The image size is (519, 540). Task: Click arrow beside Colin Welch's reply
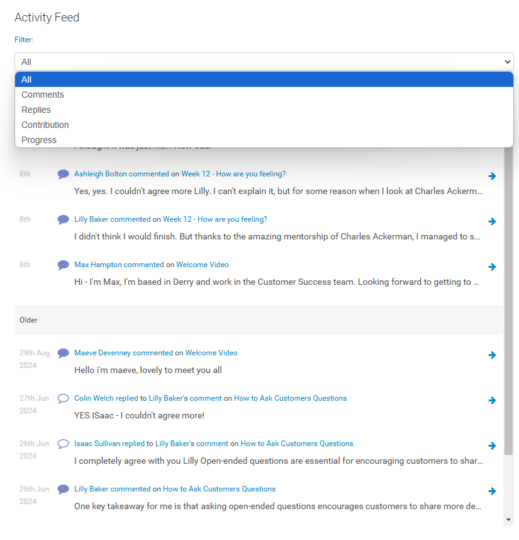click(x=492, y=401)
